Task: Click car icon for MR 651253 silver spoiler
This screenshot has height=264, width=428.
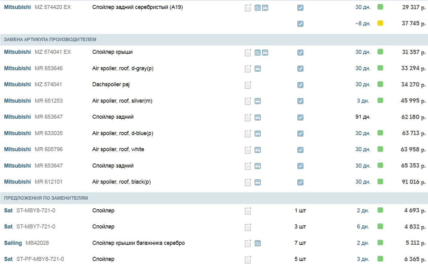Action: click(x=258, y=101)
